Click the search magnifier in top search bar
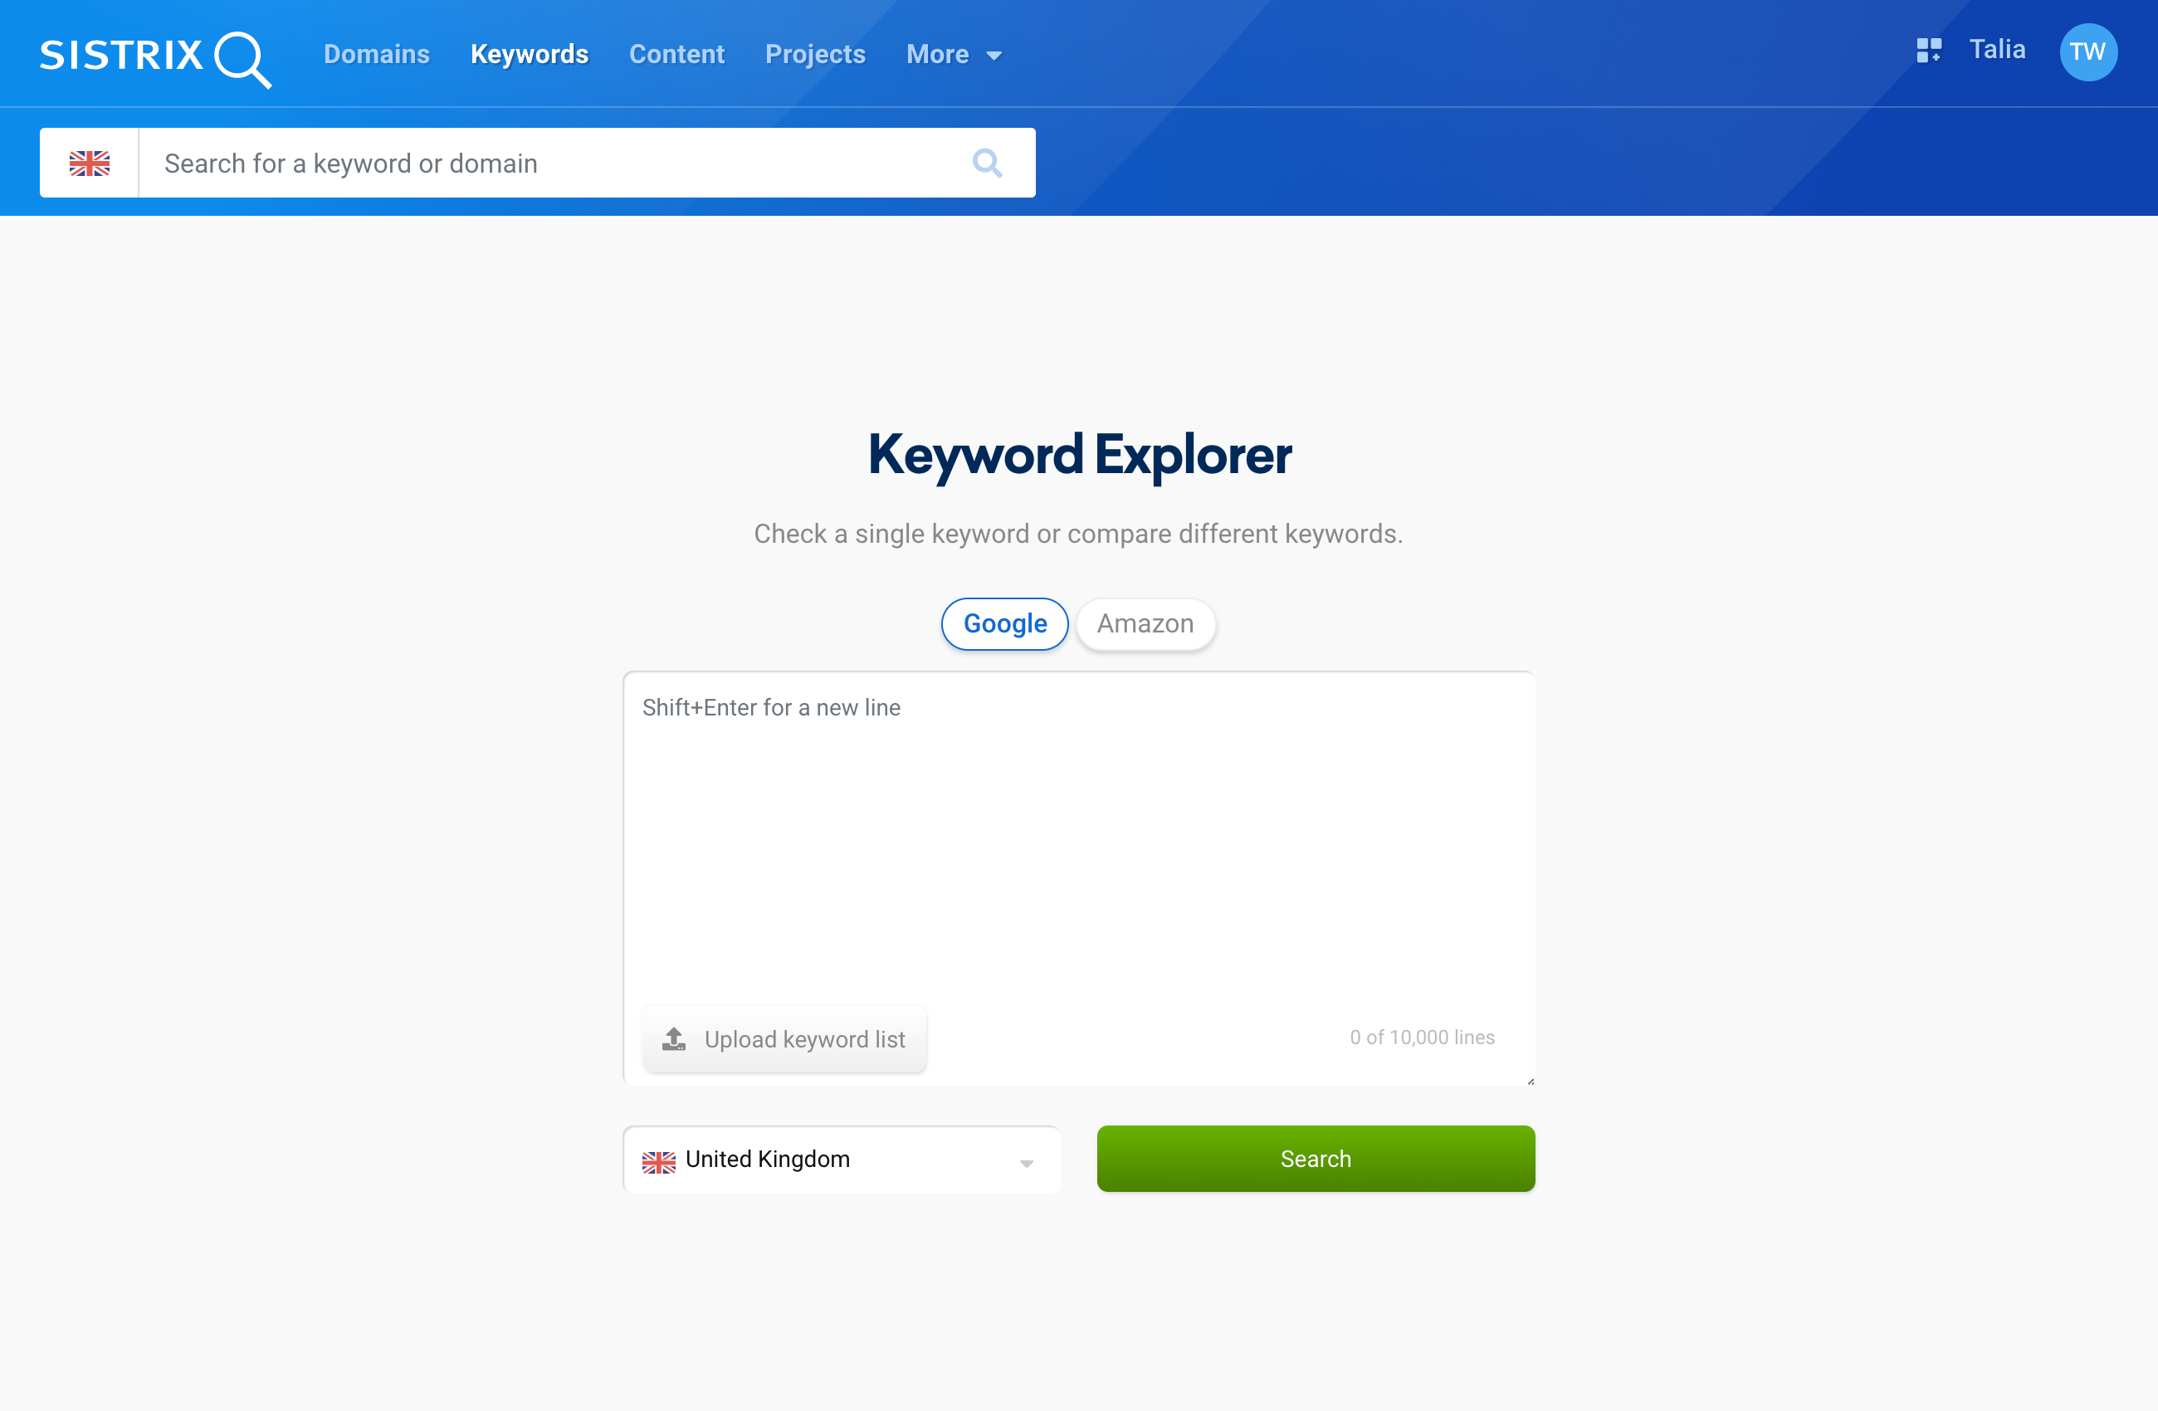 tap(987, 162)
